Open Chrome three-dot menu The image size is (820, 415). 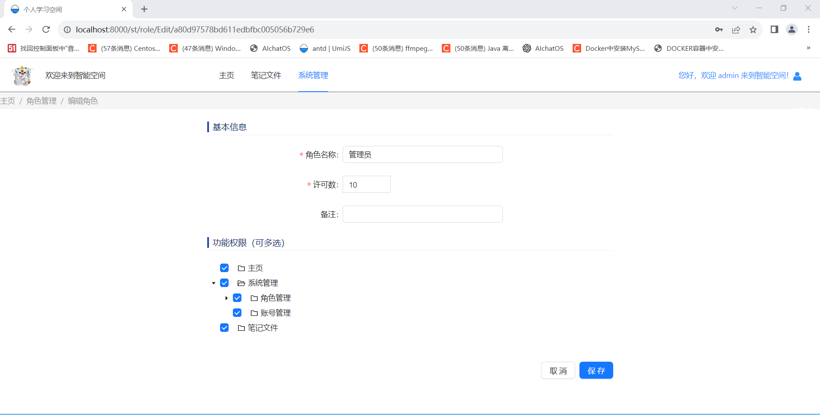pos(808,29)
